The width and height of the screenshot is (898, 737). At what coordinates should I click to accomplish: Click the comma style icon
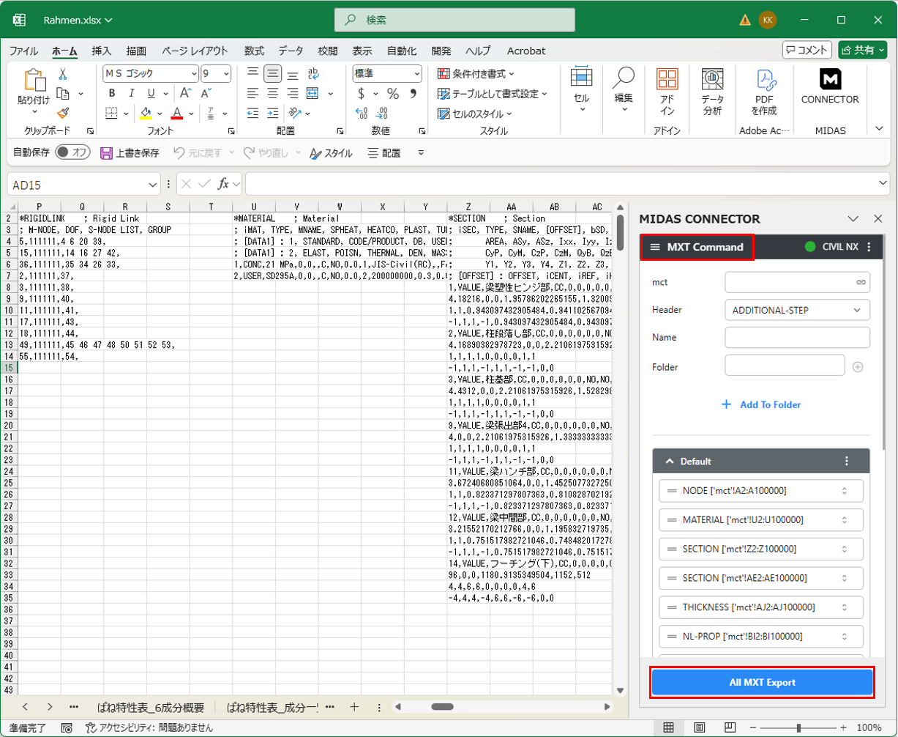pos(413,94)
